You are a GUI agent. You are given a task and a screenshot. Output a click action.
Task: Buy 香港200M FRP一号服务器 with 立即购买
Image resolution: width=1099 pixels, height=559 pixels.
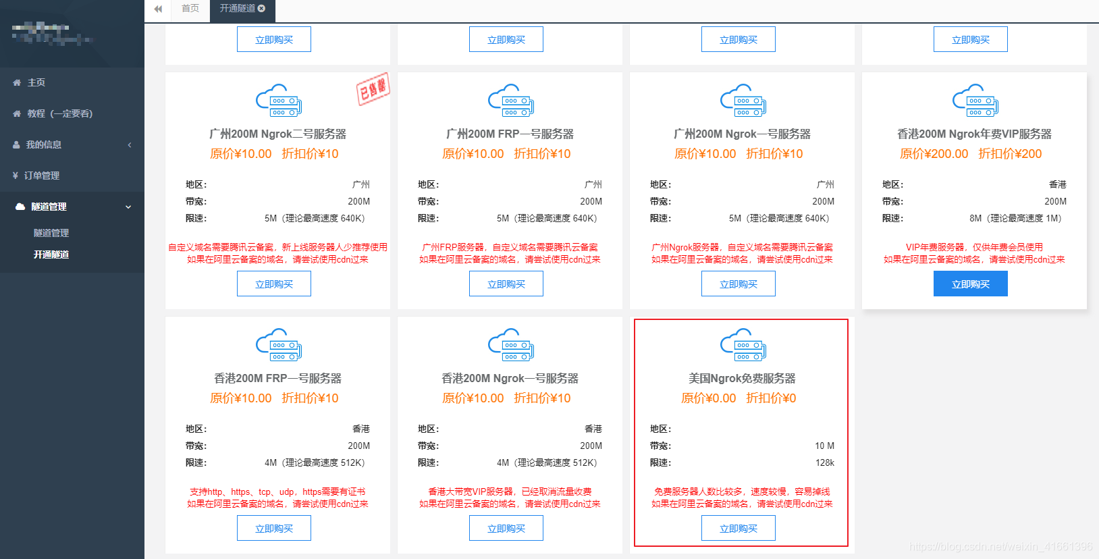tap(274, 528)
